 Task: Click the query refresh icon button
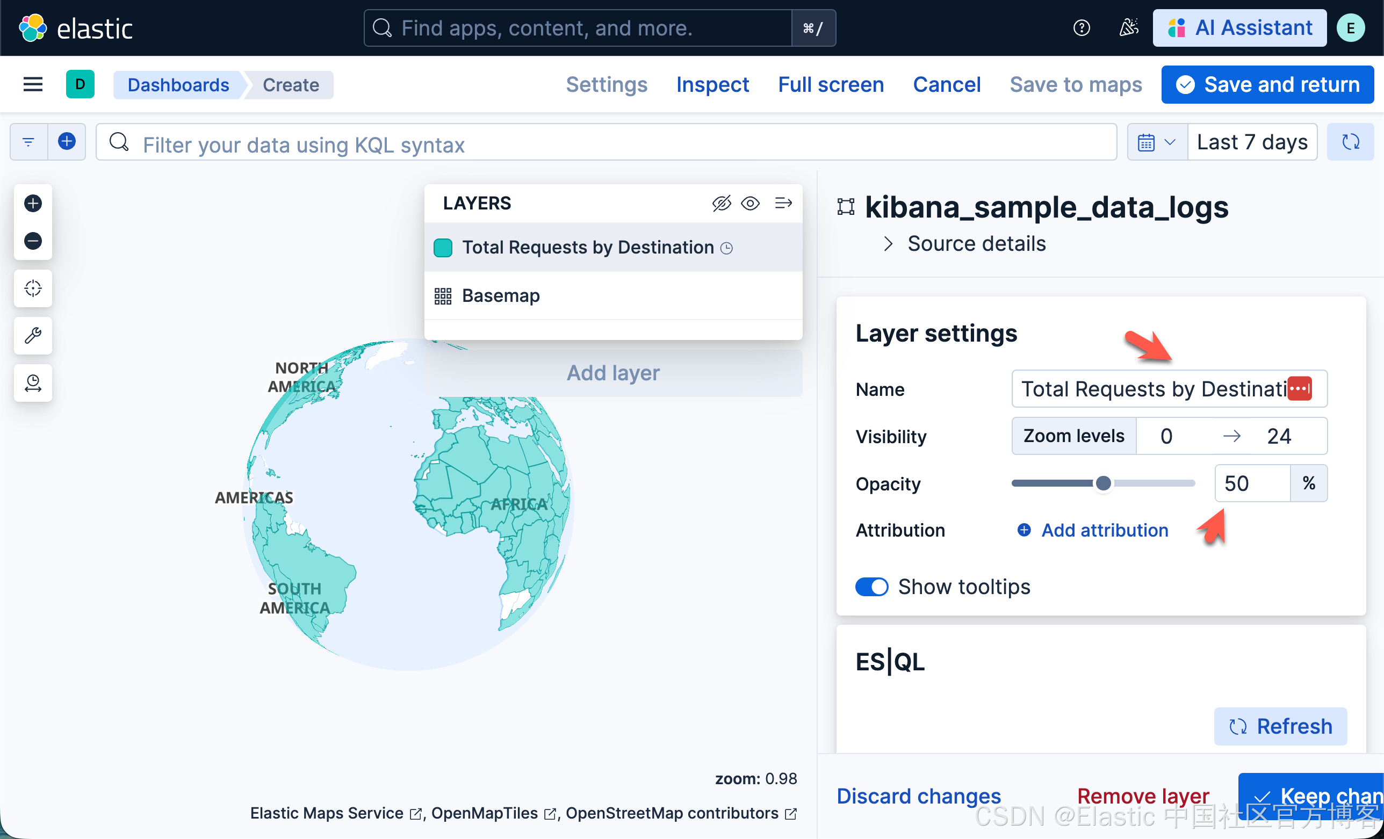[1350, 142]
